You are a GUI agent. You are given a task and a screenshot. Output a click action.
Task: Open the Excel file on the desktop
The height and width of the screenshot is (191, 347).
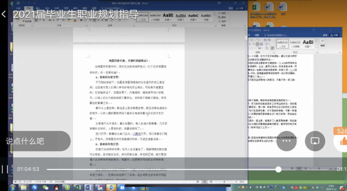pos(256,7)
